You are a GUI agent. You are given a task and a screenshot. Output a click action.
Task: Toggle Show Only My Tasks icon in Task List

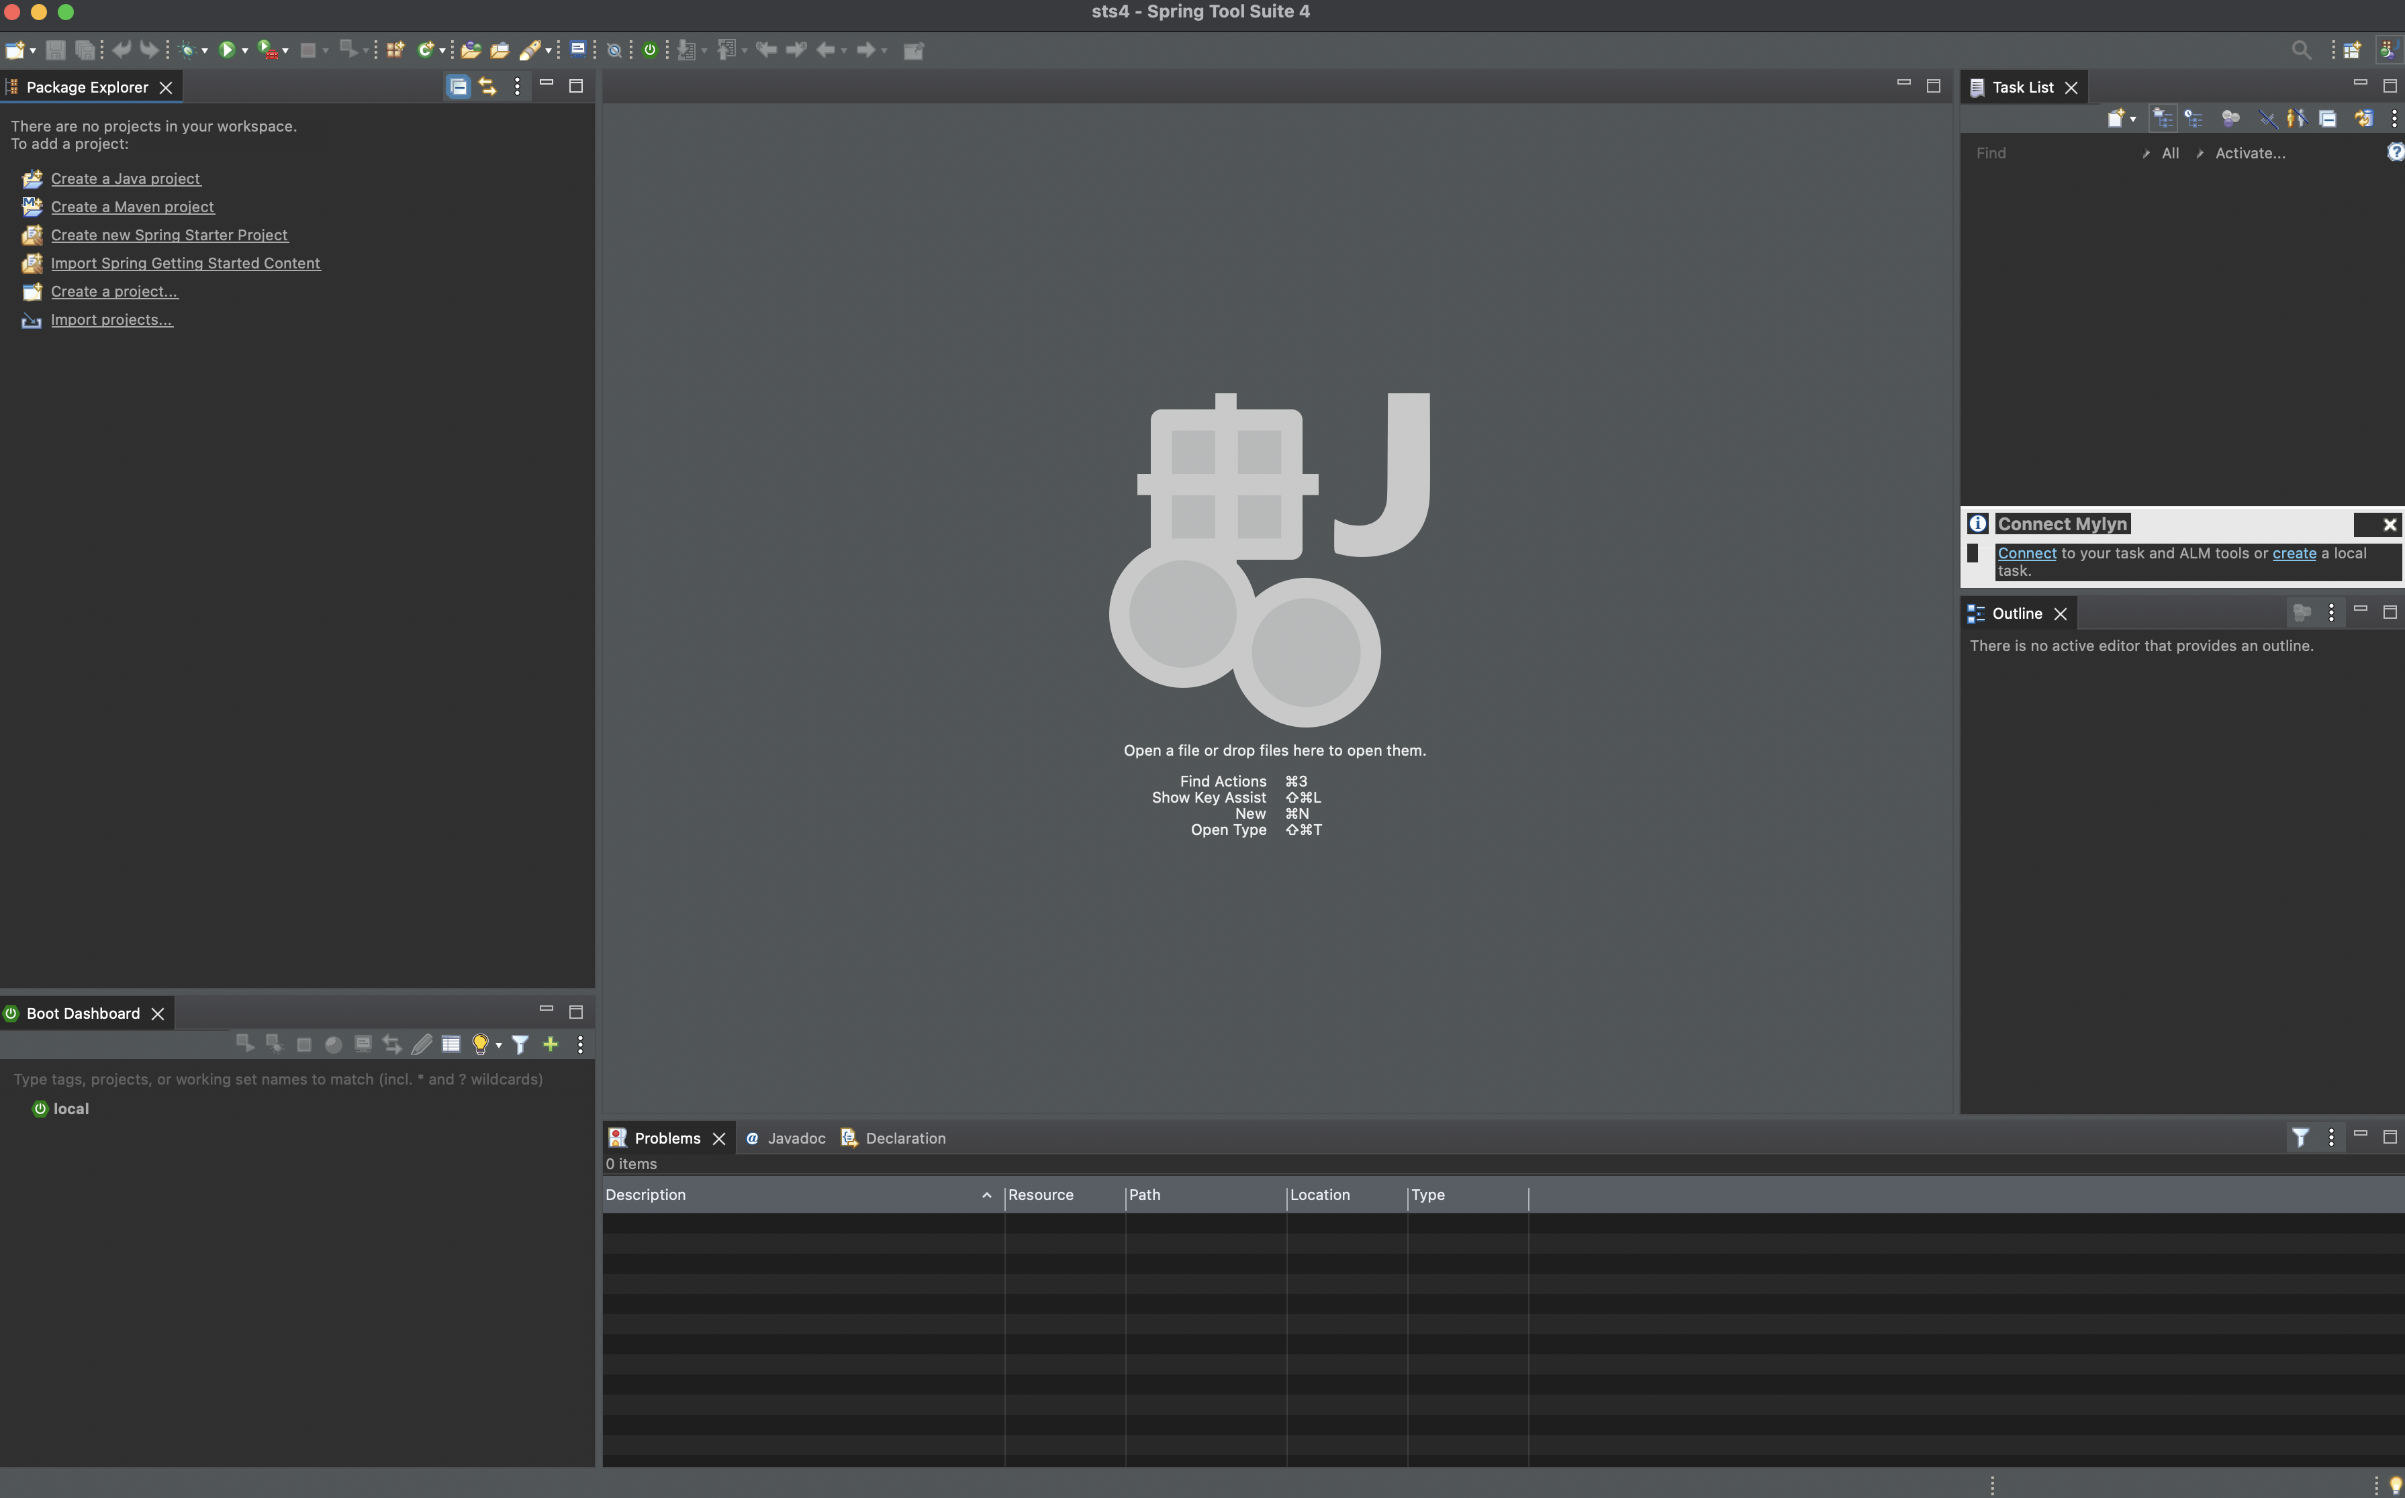tap(2296, 119)
